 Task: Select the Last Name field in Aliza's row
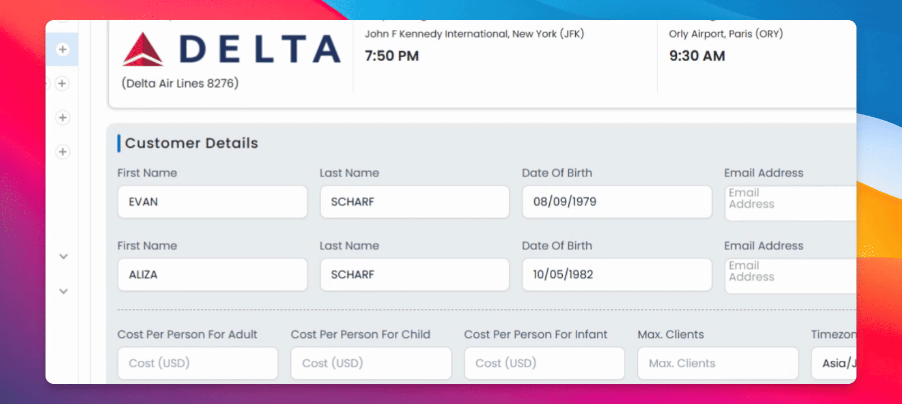pos(414,275)
